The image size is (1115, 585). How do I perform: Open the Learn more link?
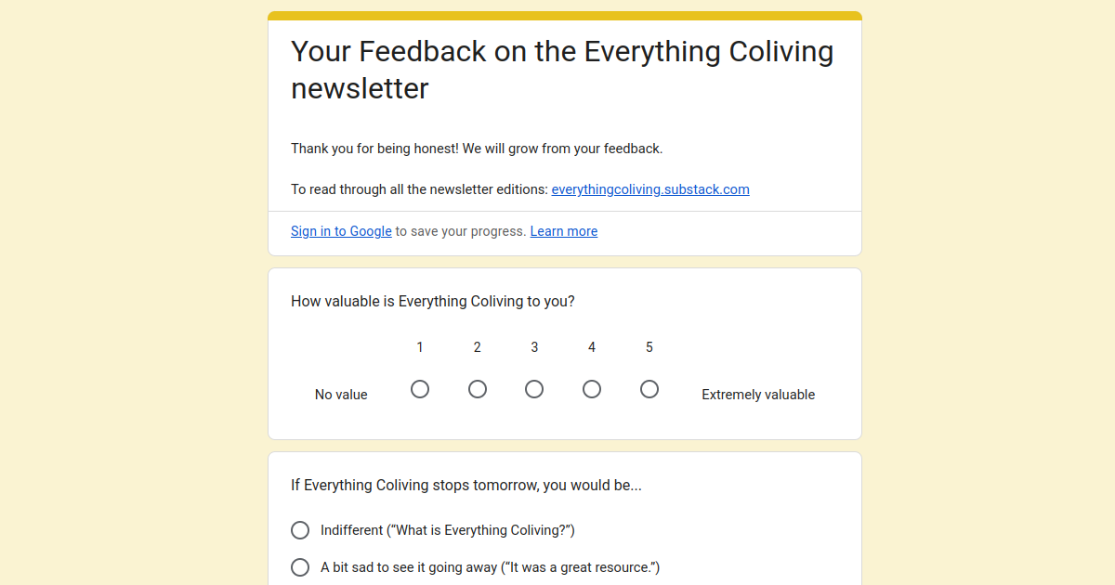(x=564, y=231)
